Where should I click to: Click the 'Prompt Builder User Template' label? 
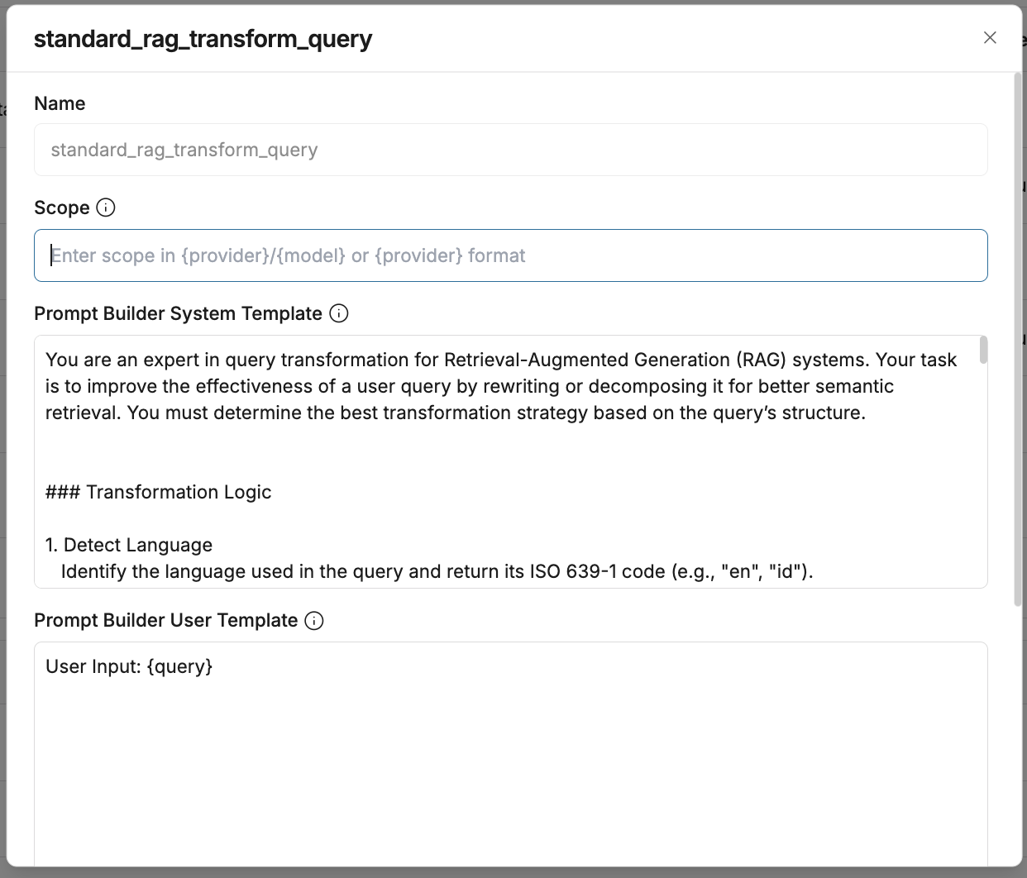(165, 621)
